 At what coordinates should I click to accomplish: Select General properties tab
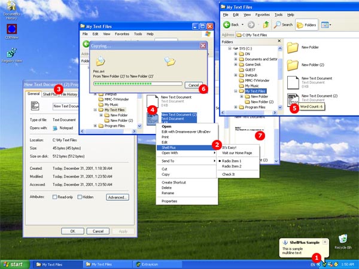point(34,94)
